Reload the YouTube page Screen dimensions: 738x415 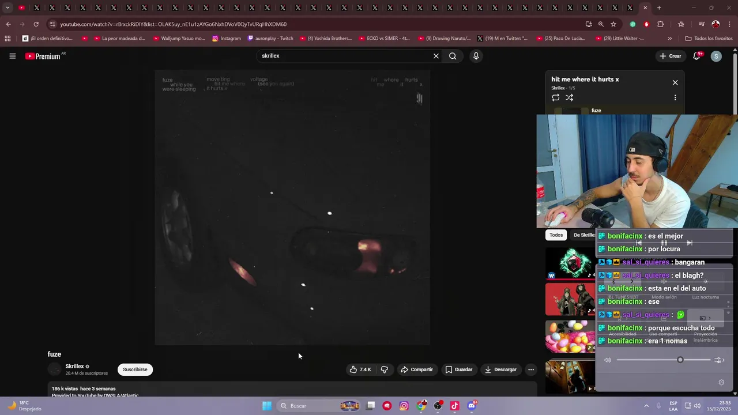point(36,24)
